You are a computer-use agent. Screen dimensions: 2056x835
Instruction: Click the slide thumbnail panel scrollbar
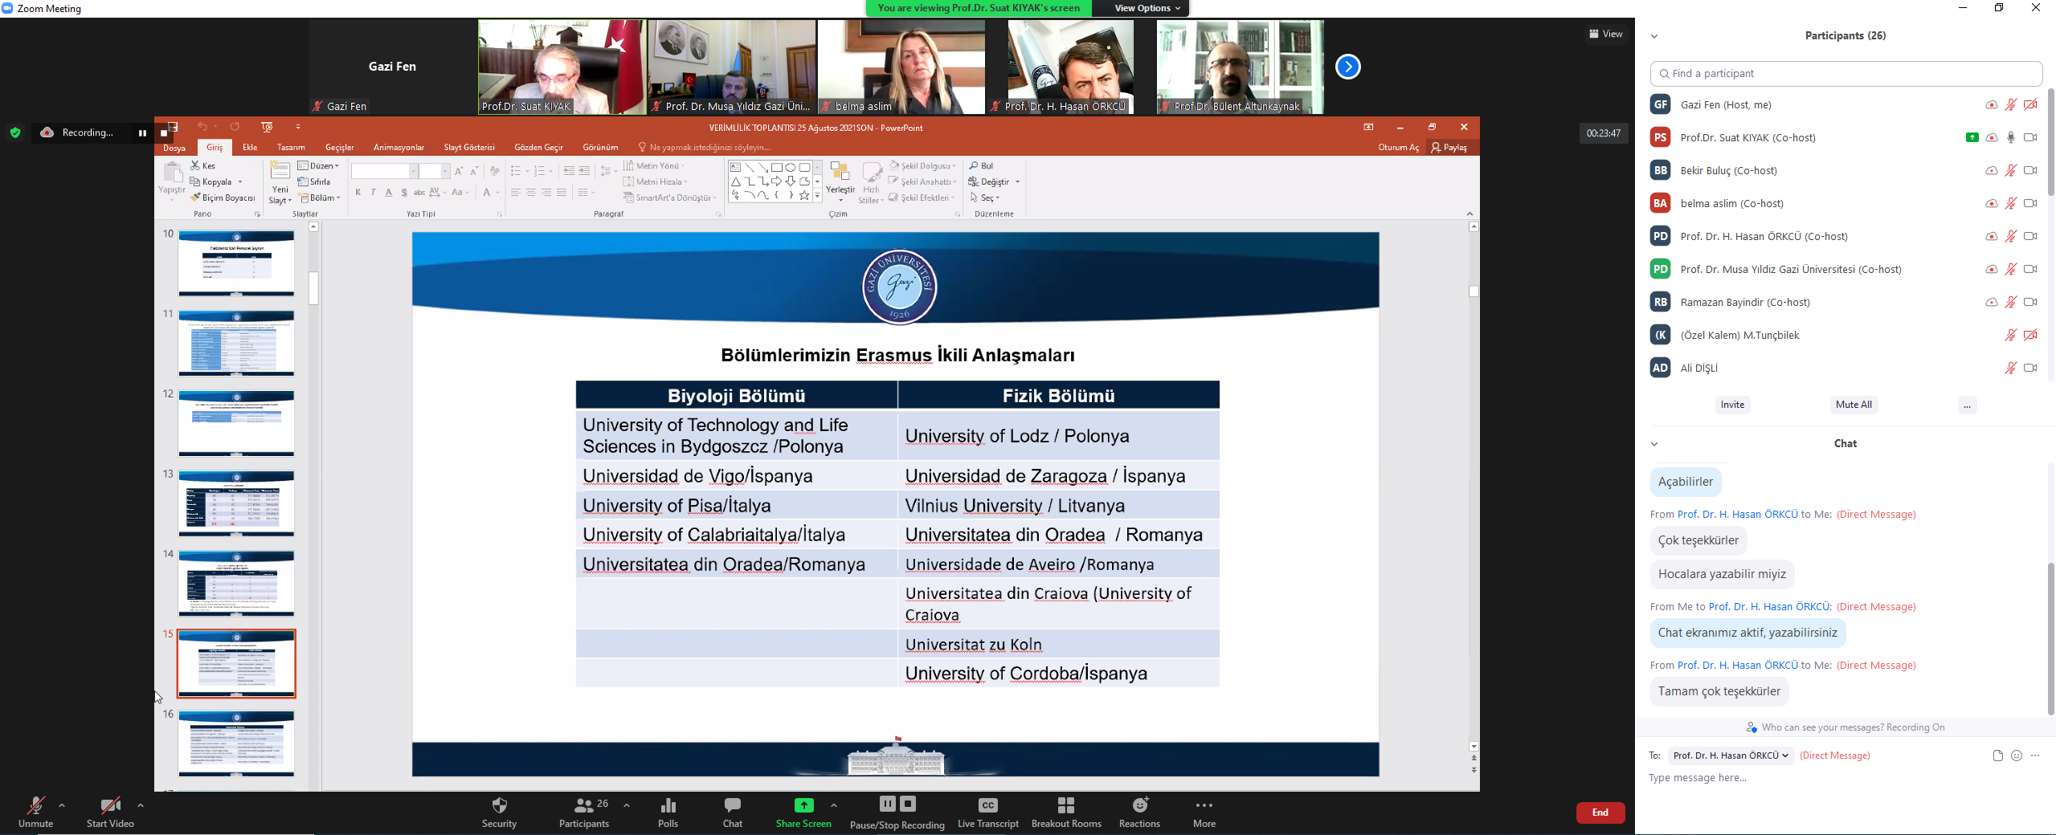[x=314, y=288]
